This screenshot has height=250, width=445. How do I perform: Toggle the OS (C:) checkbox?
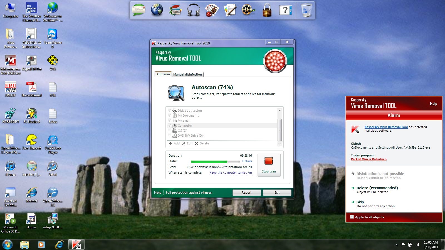pos(169,131)
